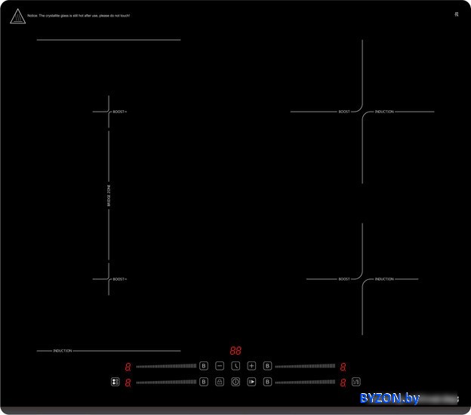
Task: Tap the lower-right power level slider
Action: [305, 383]
